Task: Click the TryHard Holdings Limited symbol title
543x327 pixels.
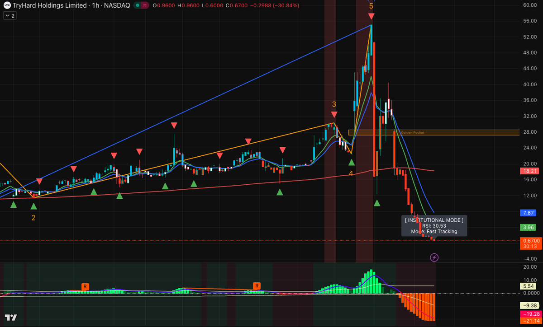Action: point(50,5)
